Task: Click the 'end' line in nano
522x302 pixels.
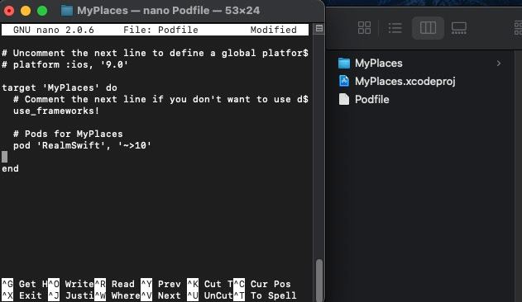Action: click(x=10, y=169)
